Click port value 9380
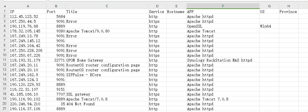The width and height of the screenshot is (308, 112). [x=56, y=31]
